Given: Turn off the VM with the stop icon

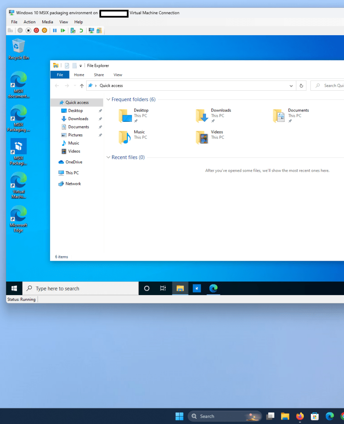Looking at the screenshot, I should coord(28,30).
